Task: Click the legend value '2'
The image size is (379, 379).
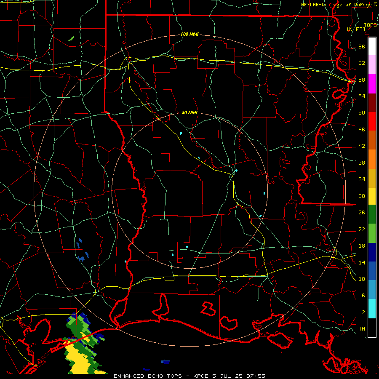Action: [363, 312]
